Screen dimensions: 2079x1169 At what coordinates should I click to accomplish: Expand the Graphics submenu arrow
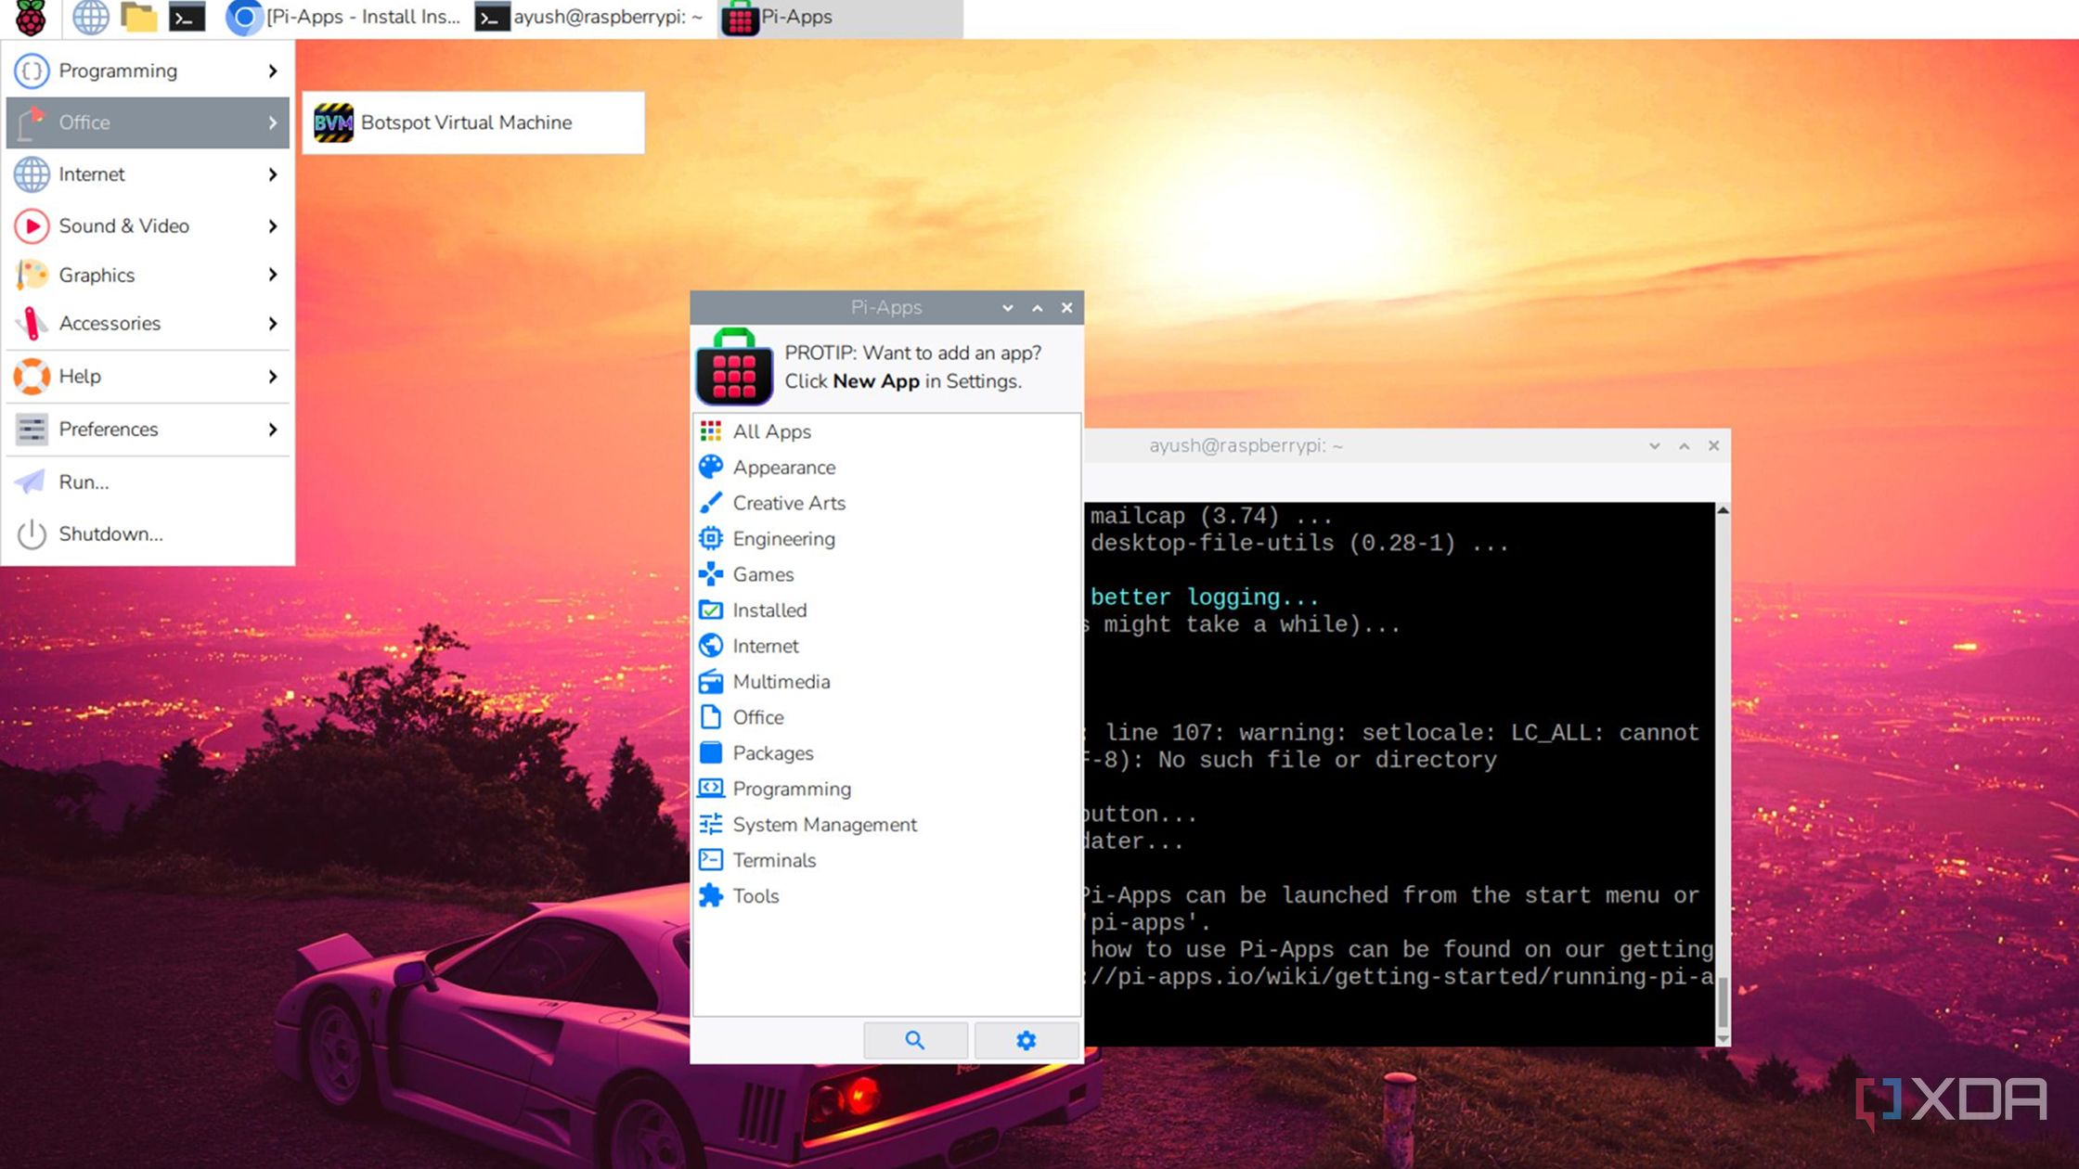[x=272, y=275]
